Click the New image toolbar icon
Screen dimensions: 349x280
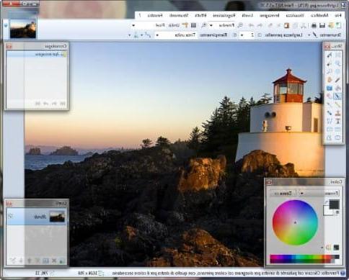pyautogui.click(x=339, y=25)
